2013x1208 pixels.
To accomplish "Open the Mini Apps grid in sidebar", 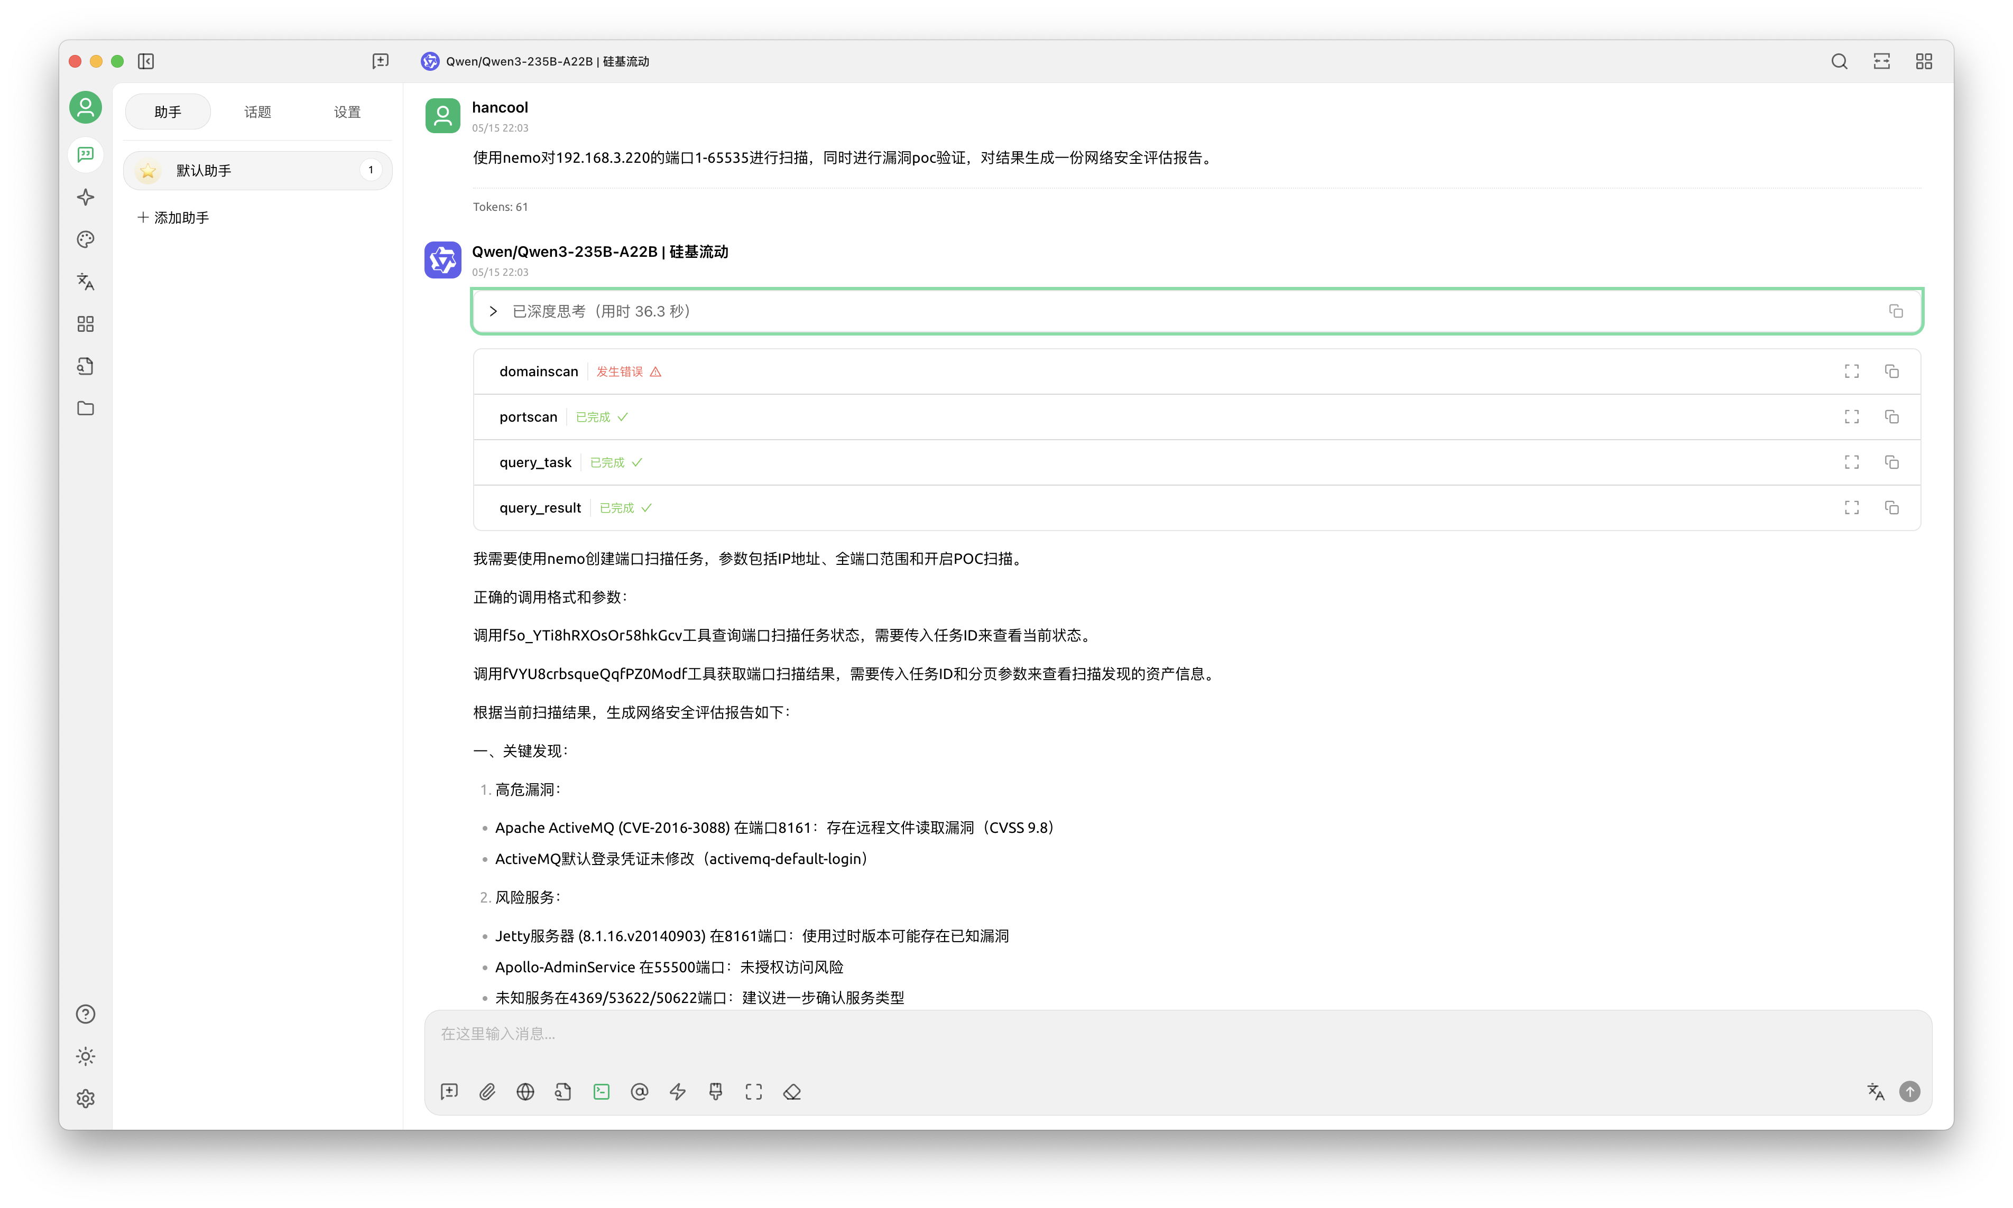I will point(86,323).
